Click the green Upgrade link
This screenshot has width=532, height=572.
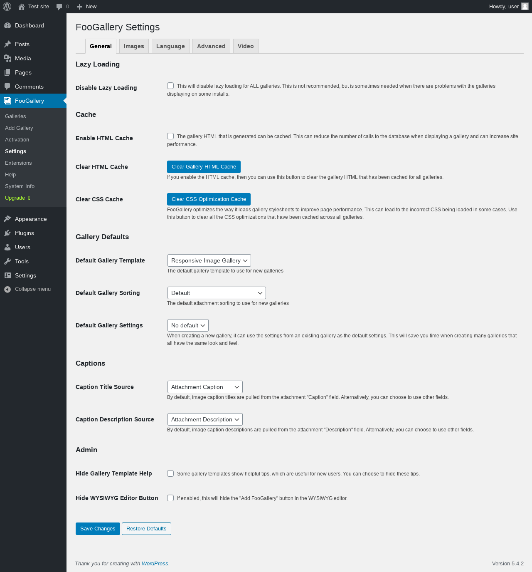17,198
